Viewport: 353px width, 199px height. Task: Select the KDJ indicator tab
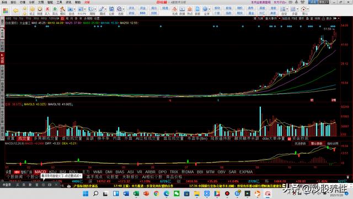[53, 172]
